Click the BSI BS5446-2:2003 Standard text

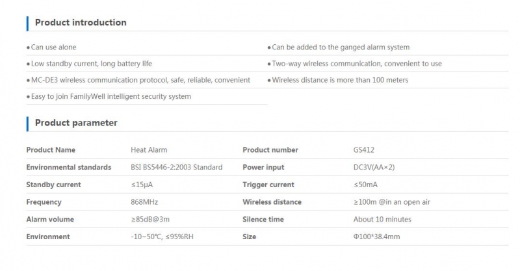[177, 167]
